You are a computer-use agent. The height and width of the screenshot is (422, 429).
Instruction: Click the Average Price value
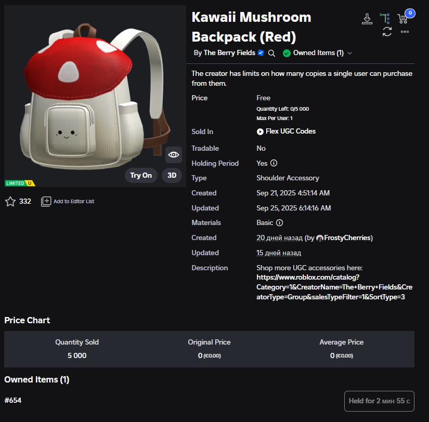(342, 355)
